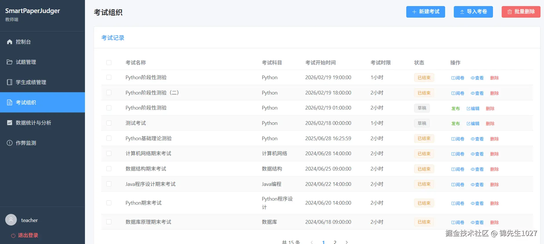
Task: Click 阅卷 for Python期末考试
Action: coord(458,203)
